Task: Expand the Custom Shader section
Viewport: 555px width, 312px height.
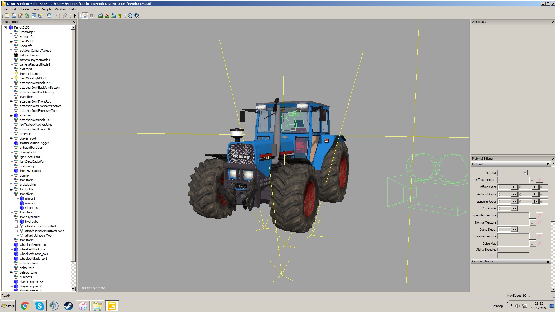Action: click(547, 261)
